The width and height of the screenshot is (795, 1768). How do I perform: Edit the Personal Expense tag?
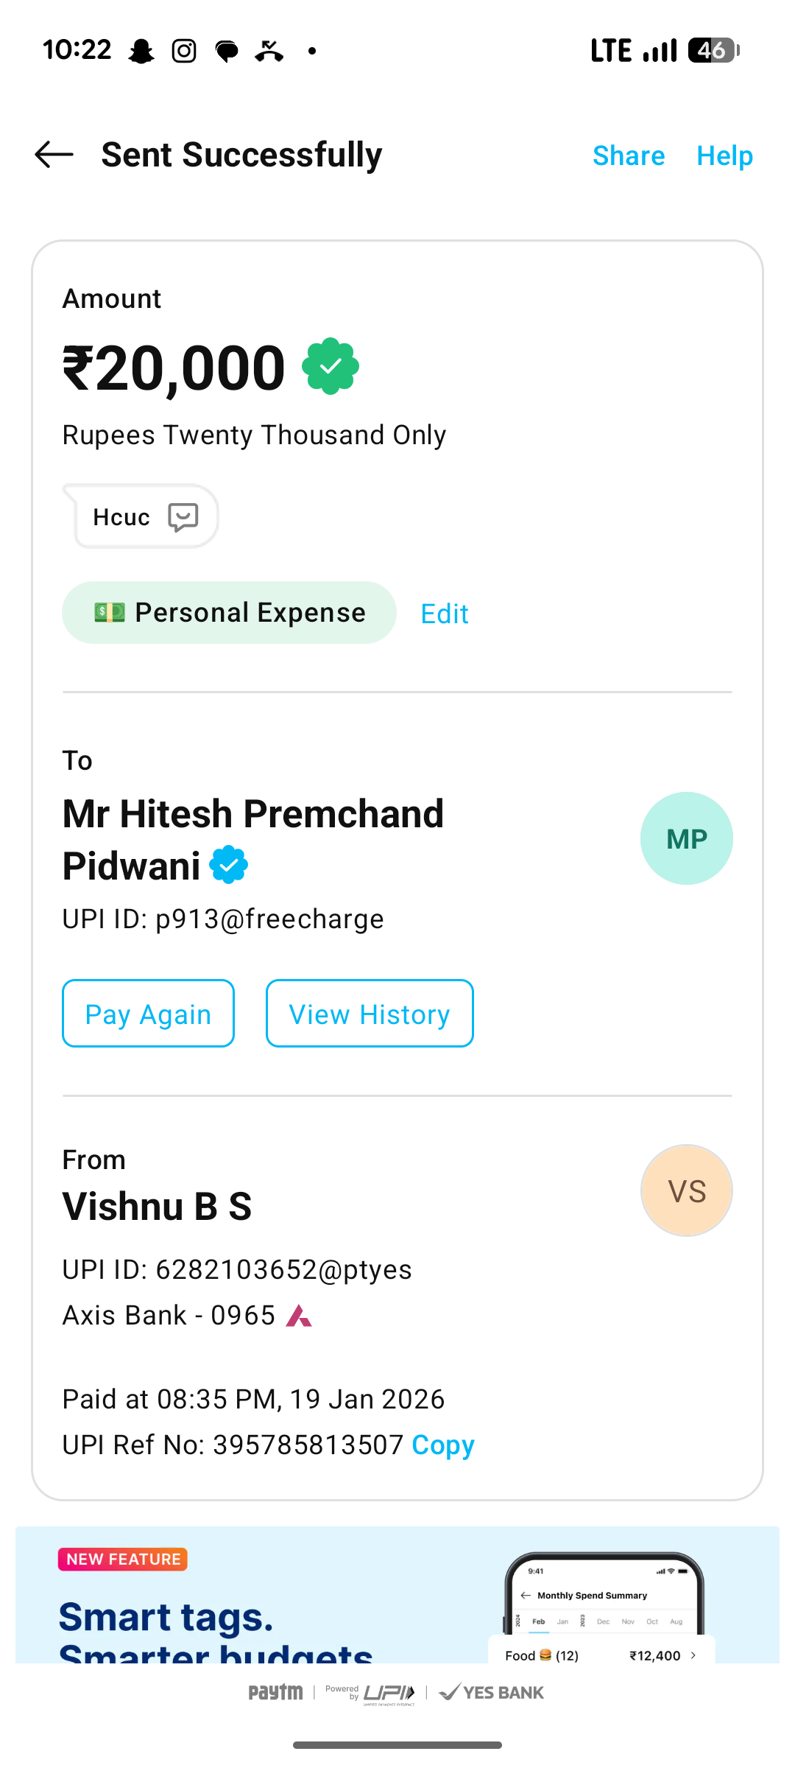coord(445,614)
